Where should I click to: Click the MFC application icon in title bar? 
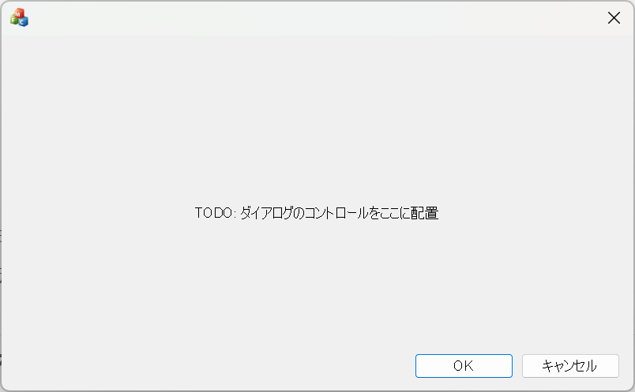[19, 17]
